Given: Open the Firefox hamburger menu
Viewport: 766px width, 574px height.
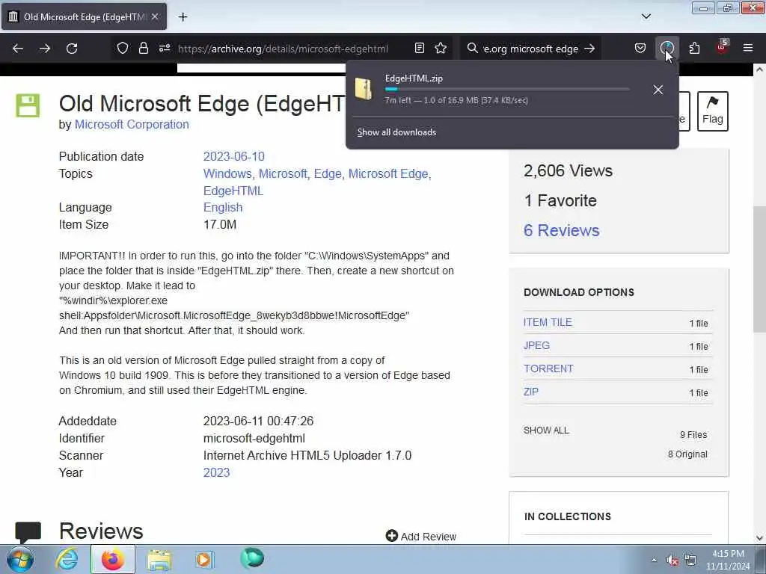Looking at the screenshot, I should (x=748, y=49).
